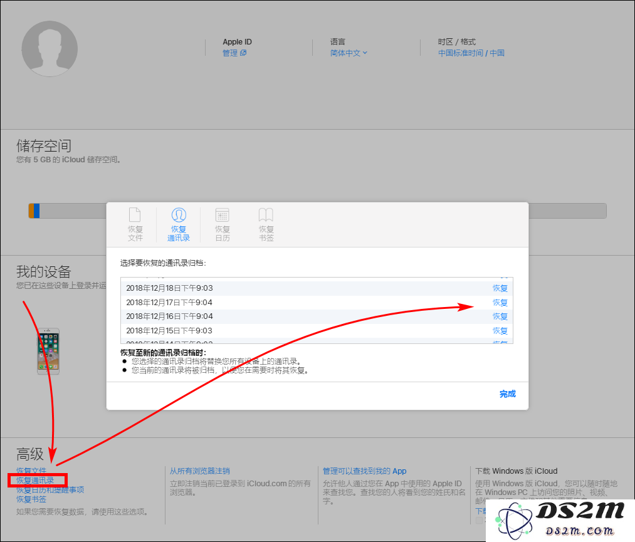The image size is (635, 542).
Task: Open 管理可以查找到我的 App link
Action: pyautogui.click(x=364, y=471)
